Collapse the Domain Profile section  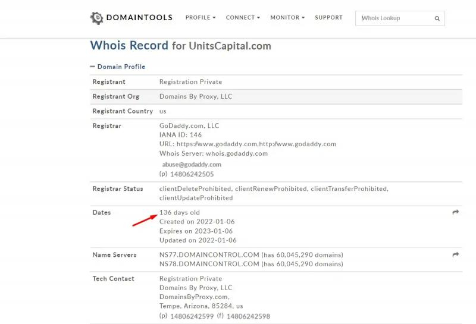click(x=118, y=67)
